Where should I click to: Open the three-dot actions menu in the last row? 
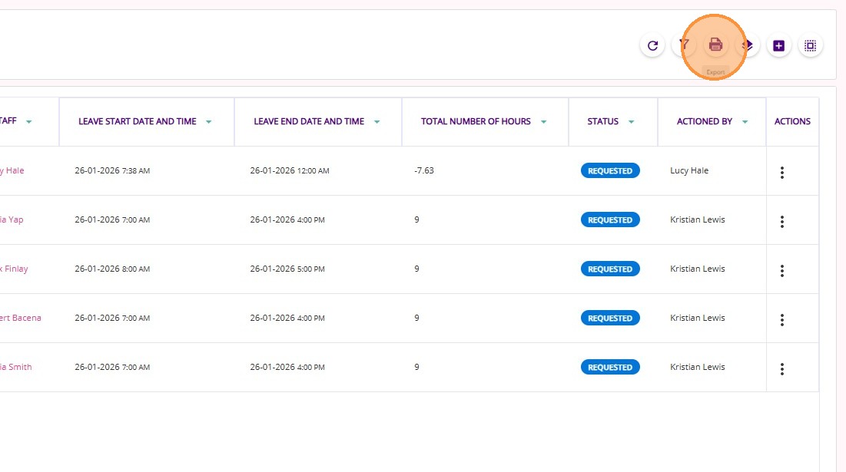782,369
